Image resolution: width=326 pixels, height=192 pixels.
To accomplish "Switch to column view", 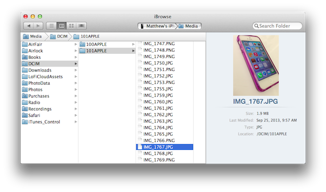I will [62, 26].
